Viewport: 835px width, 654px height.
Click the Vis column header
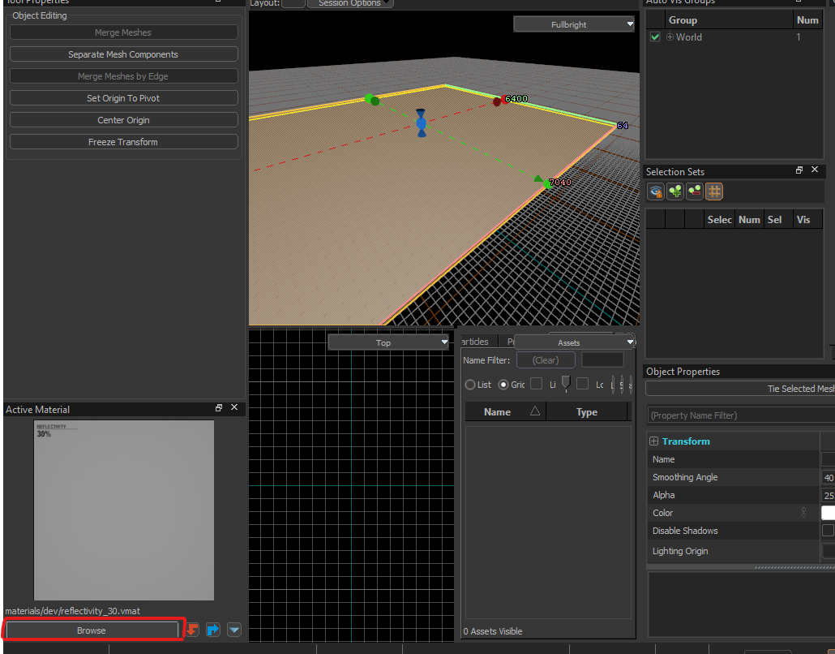(x=807, y=220)
